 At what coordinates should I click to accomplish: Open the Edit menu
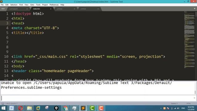coord(7,5)
